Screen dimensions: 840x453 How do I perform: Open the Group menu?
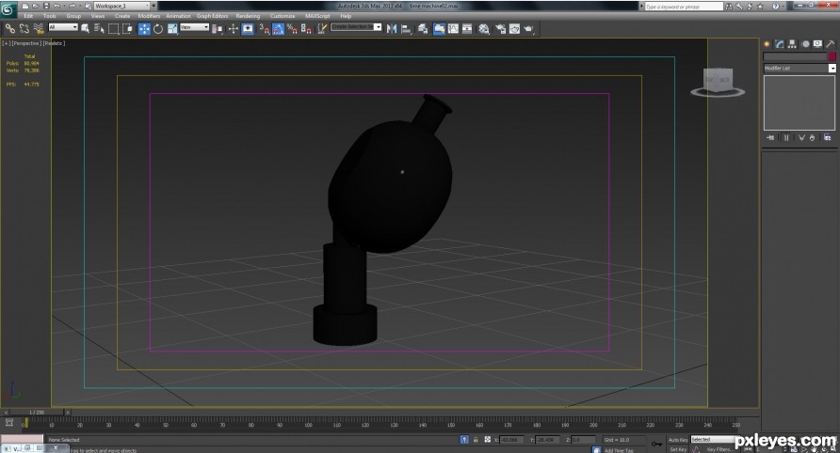[73, 16]
